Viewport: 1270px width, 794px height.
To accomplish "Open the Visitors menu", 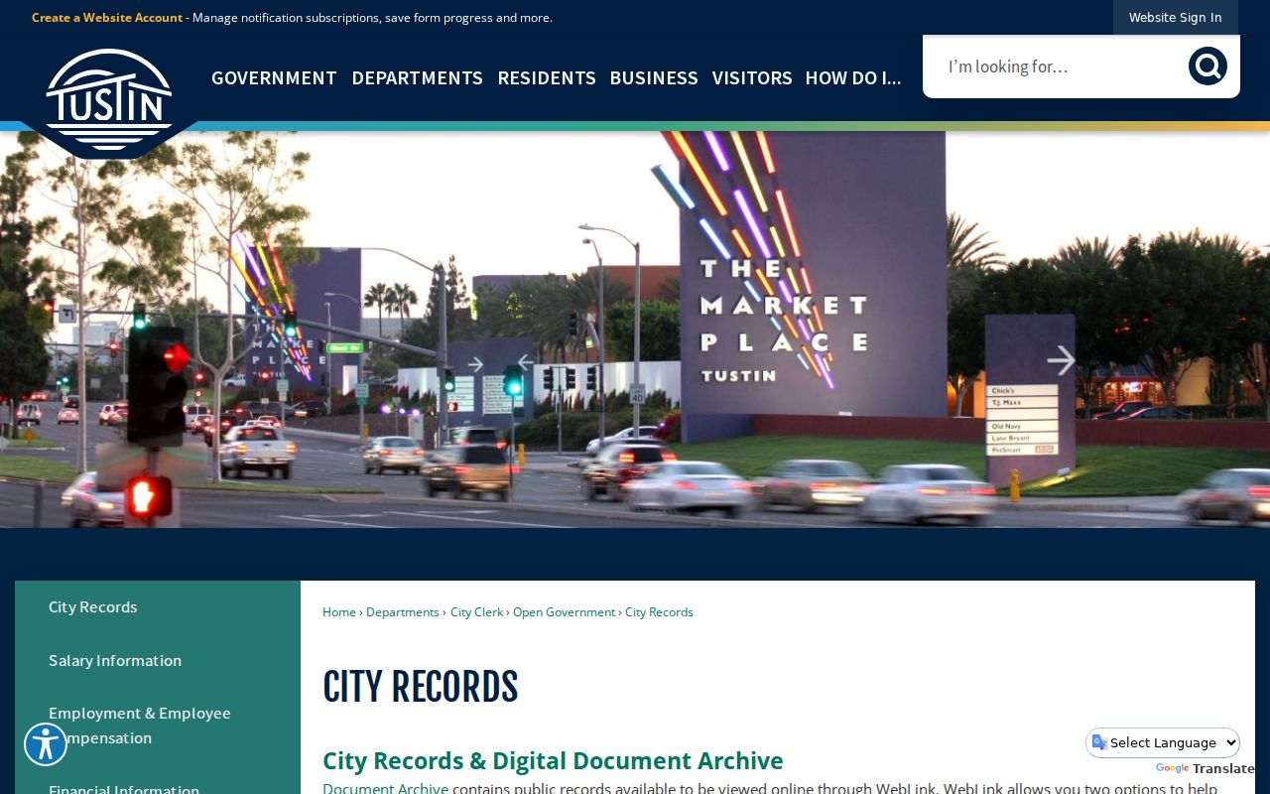I will pyautogui.click(x=752, y=77).
